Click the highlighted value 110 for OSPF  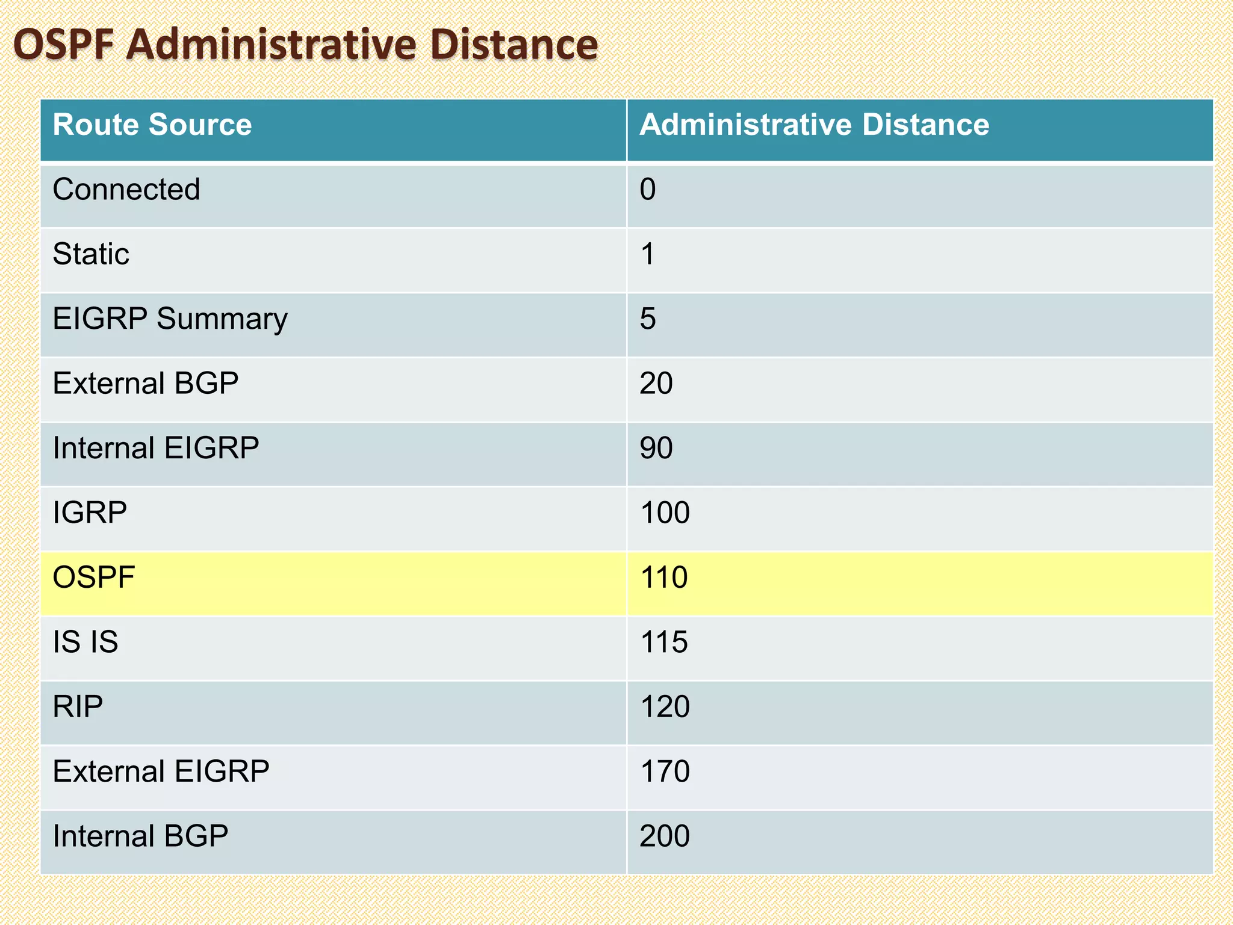664,577
